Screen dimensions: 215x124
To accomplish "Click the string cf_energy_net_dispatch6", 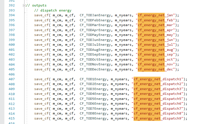I will (x=157, y=104).
